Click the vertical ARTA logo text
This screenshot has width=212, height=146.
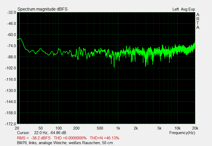(x=198, y=21)
